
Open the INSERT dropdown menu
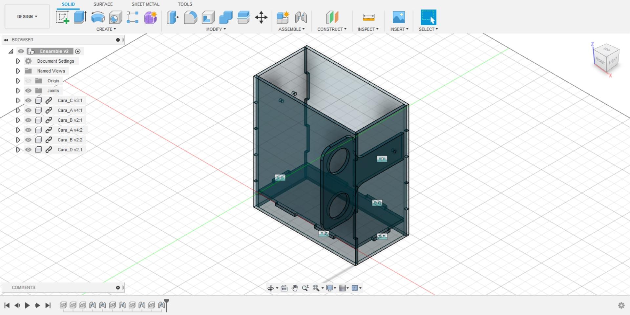point(399,29)
